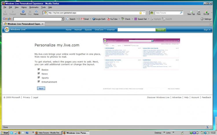
Task: Click the green Windows Live Search button
Action: coord(161,30)
